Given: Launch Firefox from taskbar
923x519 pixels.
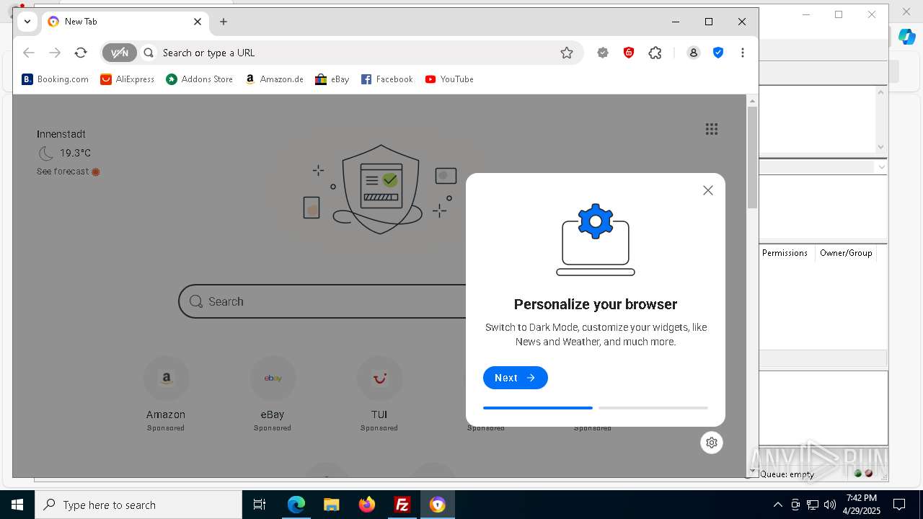Looking at the screenshot, I should pos(367,505).
